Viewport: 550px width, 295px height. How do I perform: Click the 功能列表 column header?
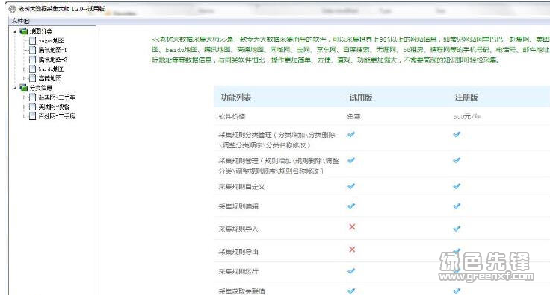tap(236, 98)
